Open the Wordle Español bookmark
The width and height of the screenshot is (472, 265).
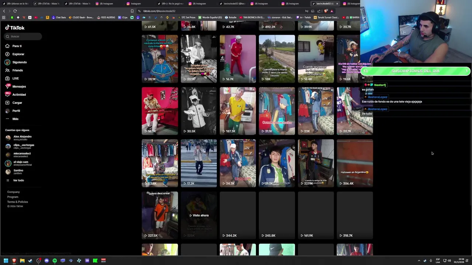click(x=210, y=17)
